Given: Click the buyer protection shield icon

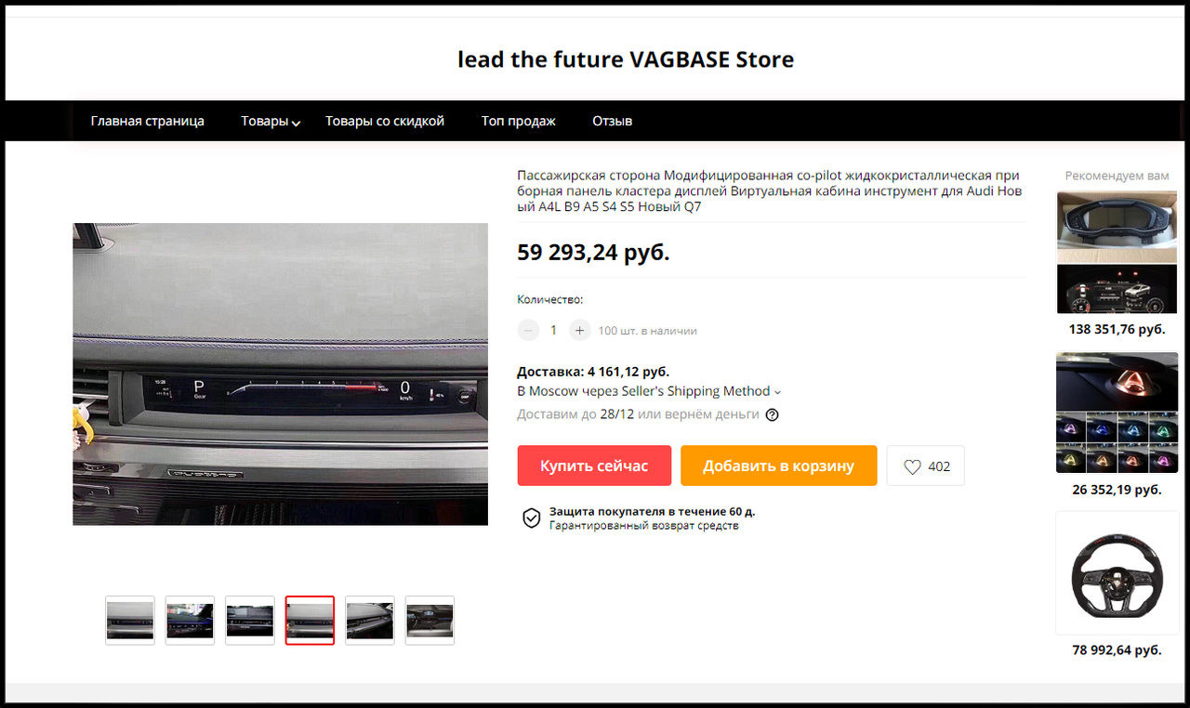Looking at the screenshot, I should click(531, 518).
